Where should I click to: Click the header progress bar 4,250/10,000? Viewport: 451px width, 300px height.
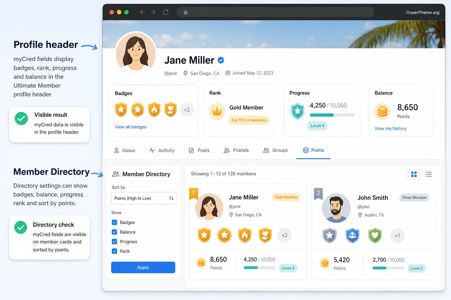(332, 115)
